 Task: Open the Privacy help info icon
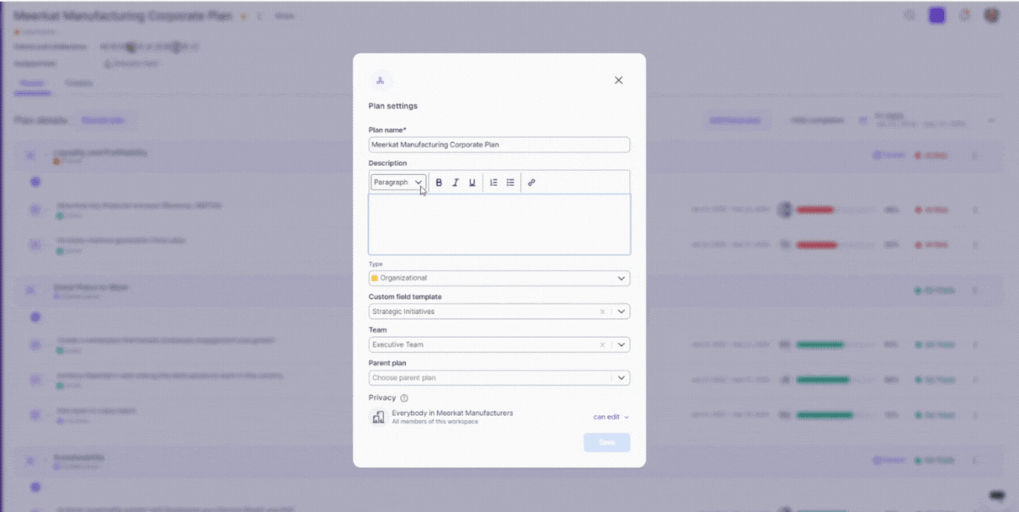coord(404,398)
